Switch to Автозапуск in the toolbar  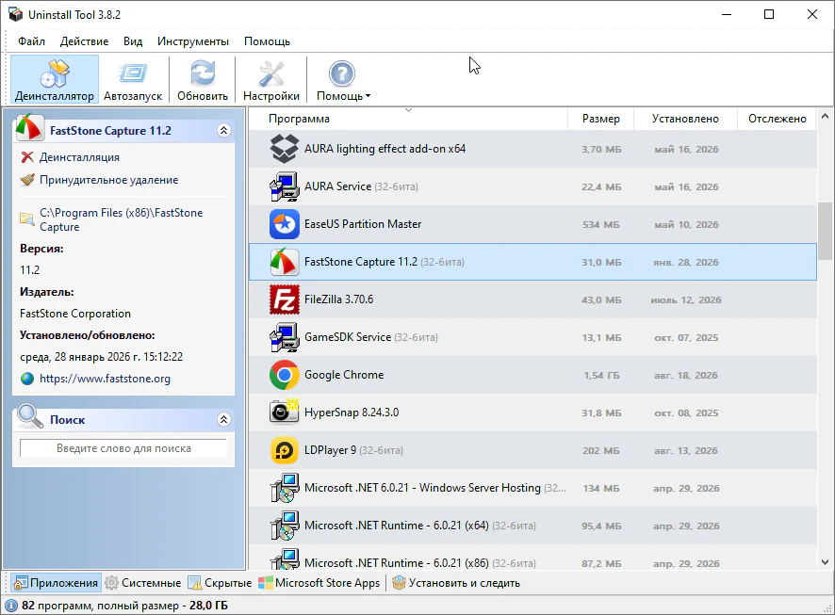133,79
